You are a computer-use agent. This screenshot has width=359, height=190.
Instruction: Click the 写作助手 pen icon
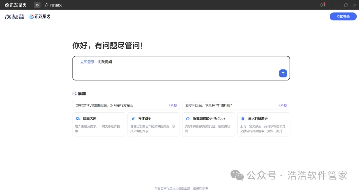tap(133, 119)
